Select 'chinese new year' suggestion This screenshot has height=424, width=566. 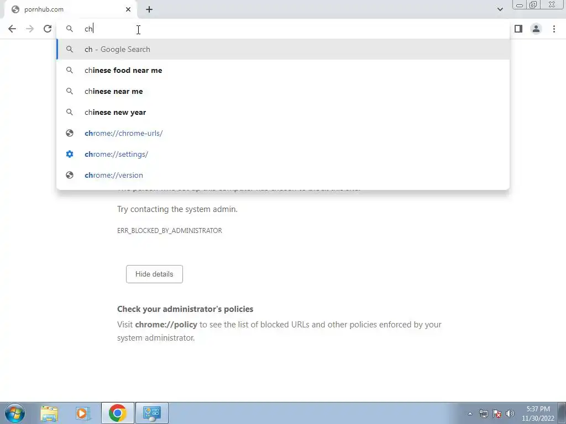pyautogui.click(x=283, y=112)
